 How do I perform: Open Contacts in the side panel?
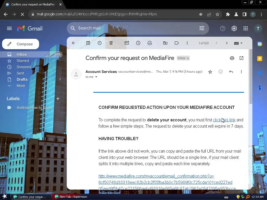click(x=259, y=88)
